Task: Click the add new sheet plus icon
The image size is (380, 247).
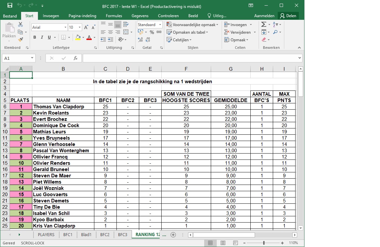Action: pos(173,235)
